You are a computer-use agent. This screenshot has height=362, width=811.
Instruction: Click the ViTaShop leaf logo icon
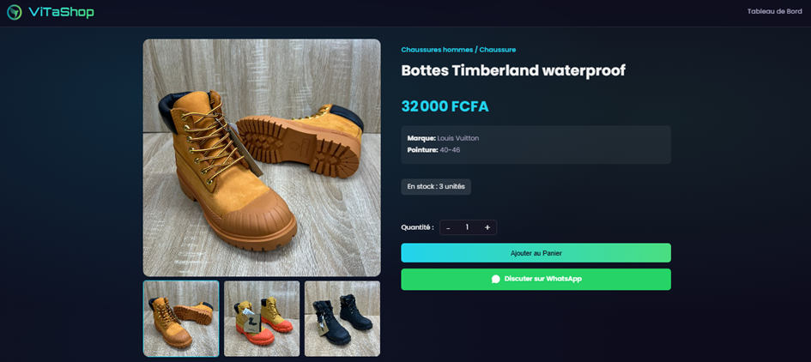click(x=14, y=12)
